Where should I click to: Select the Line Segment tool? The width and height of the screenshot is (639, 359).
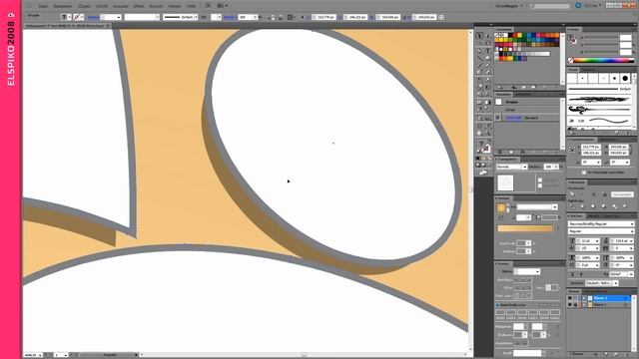[x=479, y=58]
